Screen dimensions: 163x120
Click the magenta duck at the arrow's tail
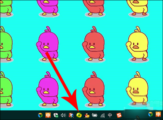pos(48,44)
